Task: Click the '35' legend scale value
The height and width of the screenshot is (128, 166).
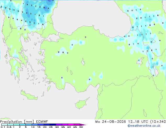Action: pos(63,127)
